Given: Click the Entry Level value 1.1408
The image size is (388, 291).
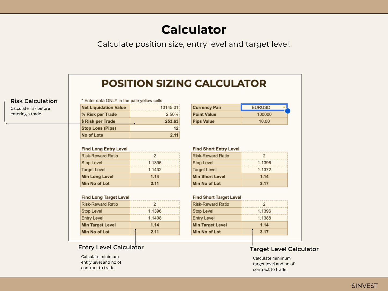Looking at the screenshot, I should (155, 218).
